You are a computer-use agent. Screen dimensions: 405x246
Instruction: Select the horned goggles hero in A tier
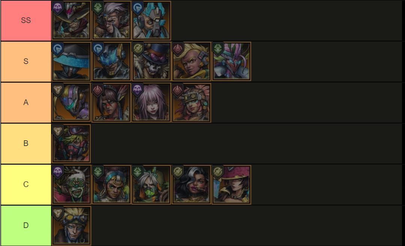click(191, 102)
